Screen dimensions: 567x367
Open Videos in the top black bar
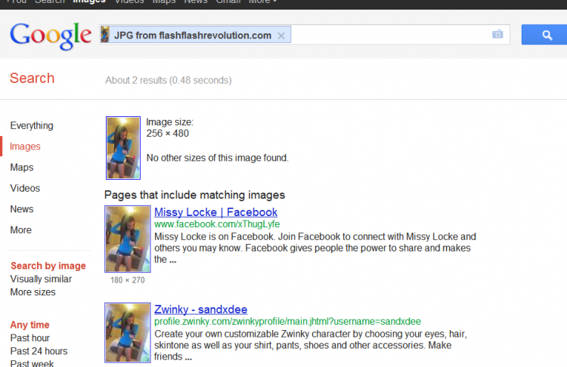129,2
